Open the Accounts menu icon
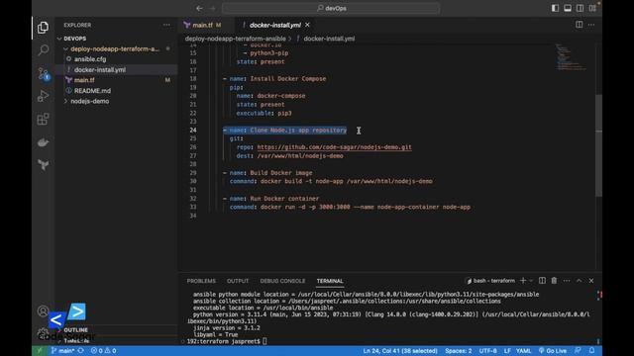Viewport: 634px width, 356px height. click(x=43, y=311)
